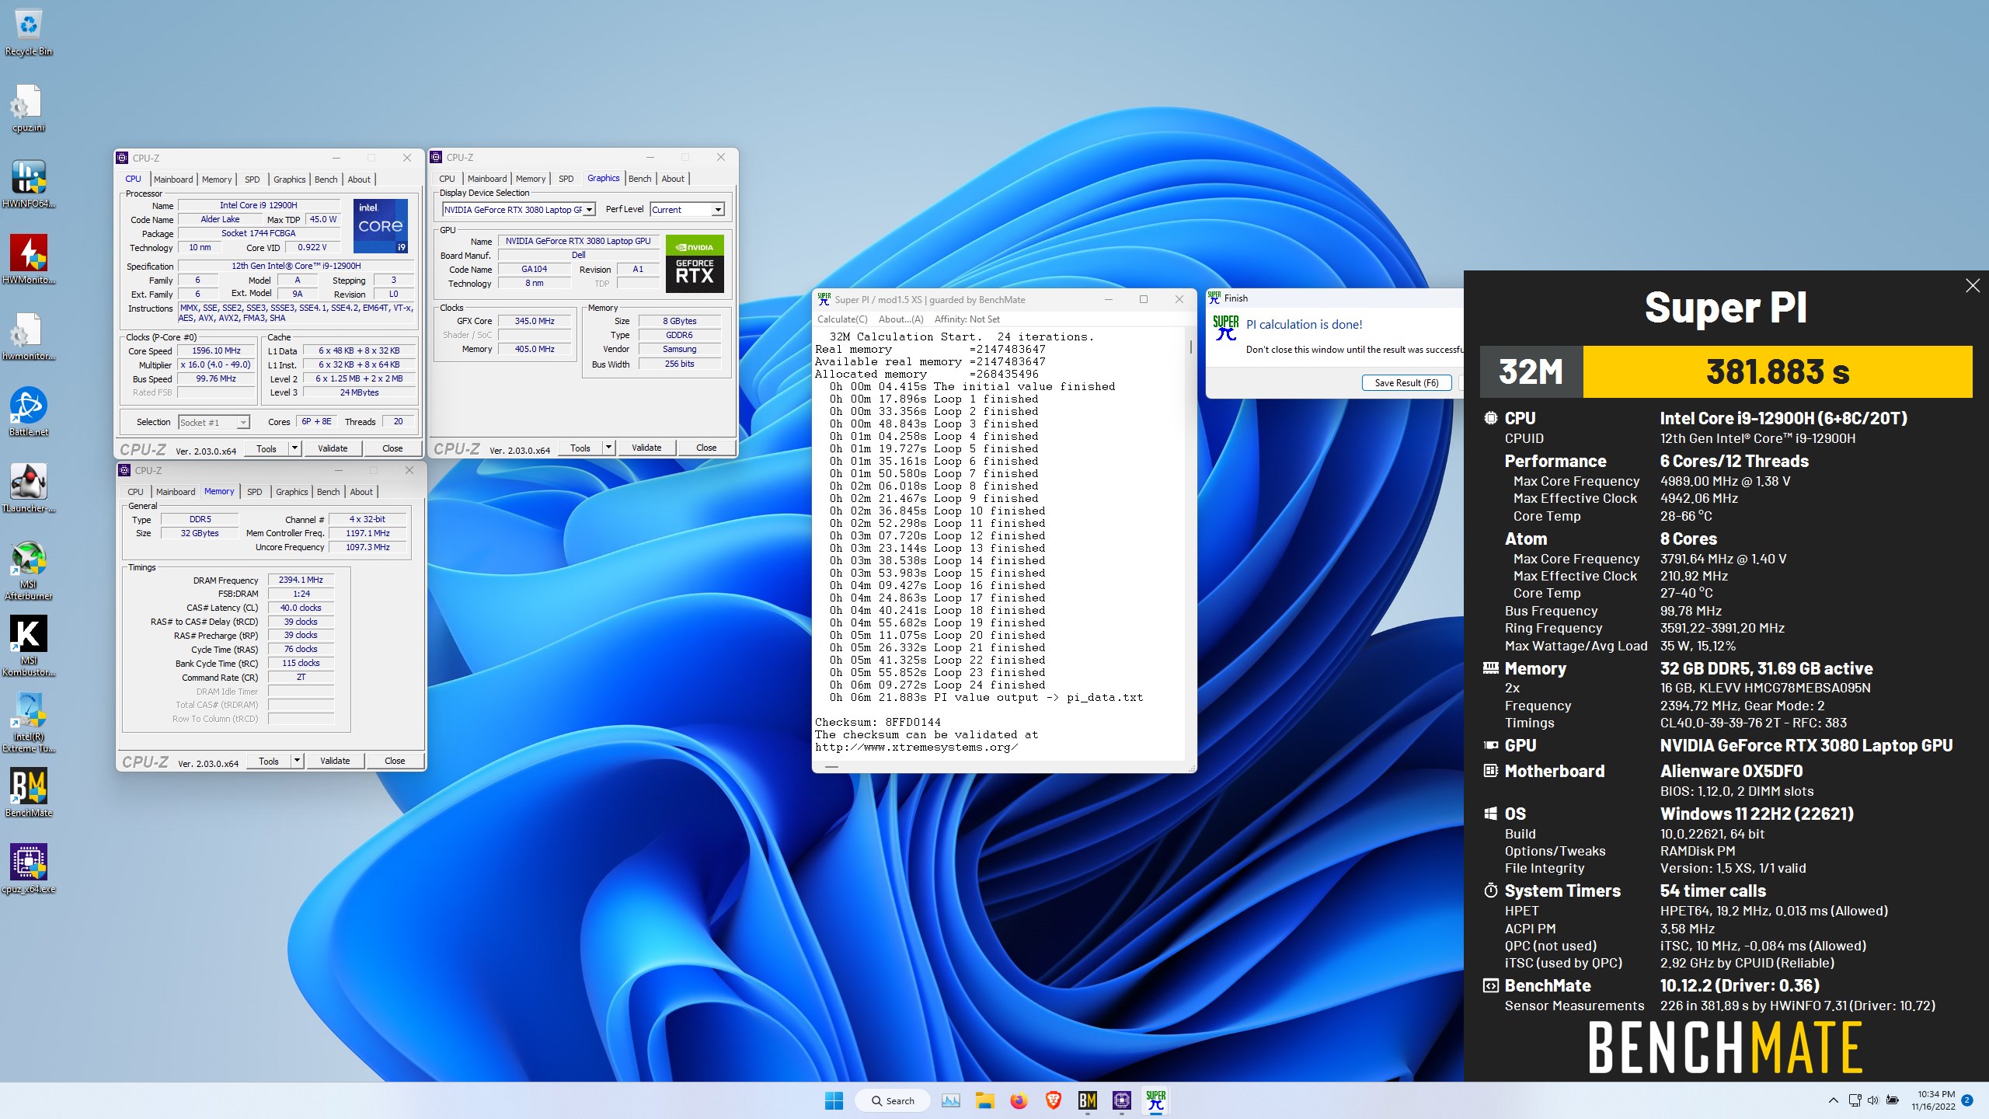Click the Windows Start button
Image resolution: width=1989 pixels, height=1119 pixels.
pos(834,1100)
